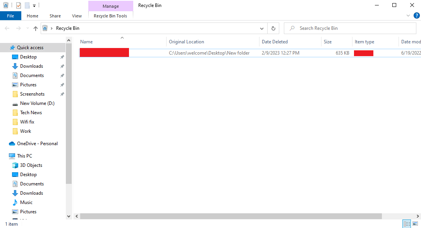The width and height of the screenshot is (421, 228).
Task: Open the Recycle Bin Tools tab
Action: (110, 16)
